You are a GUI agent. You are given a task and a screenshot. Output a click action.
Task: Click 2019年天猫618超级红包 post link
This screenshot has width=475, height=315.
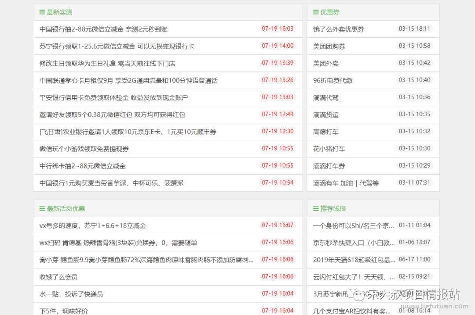[x=351, y=259]
